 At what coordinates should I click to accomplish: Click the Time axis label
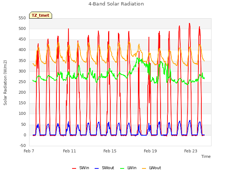click(206, 156)
